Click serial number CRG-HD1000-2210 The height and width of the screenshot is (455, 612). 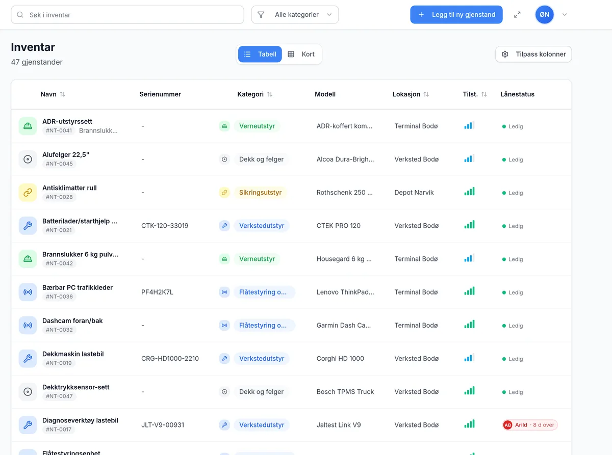coord(170,359)
